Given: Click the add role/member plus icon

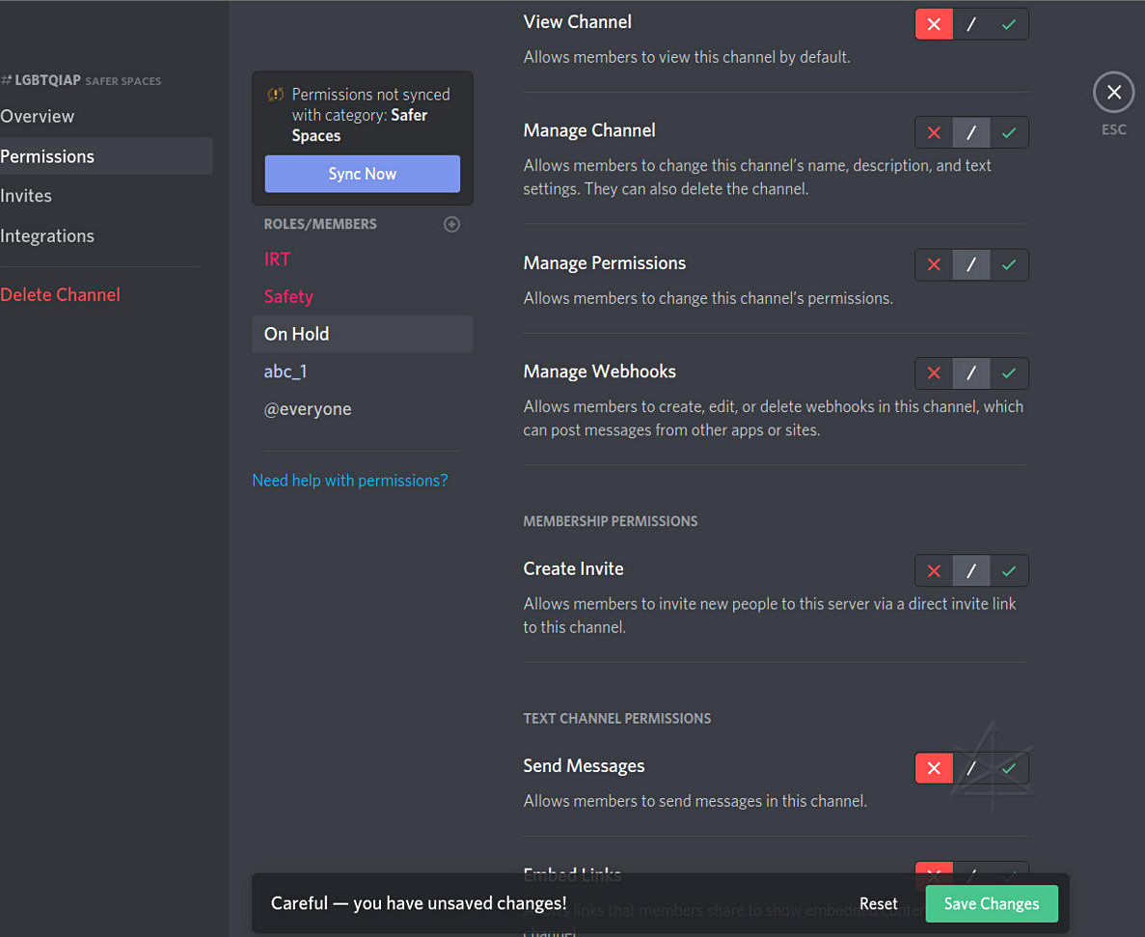Looking at the screenshot, I should [x=451, y=224].
